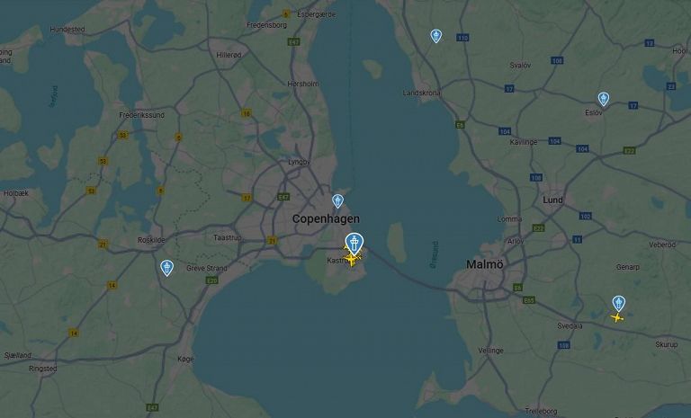Viewport: 691px width, 418px height.
Task: Select the Malmö airport pin near Svedala
Action: point(619,304)
